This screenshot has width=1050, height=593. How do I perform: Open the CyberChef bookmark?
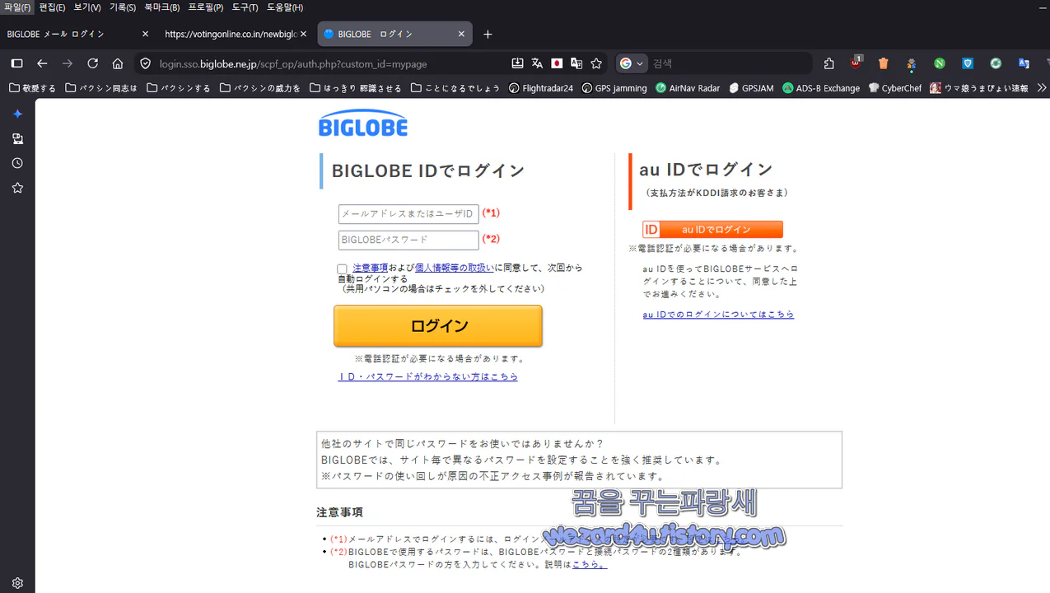click(895, 88)
